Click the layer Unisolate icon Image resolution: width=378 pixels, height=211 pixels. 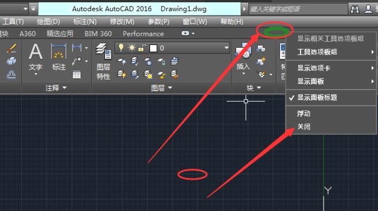tap(134, 74)
